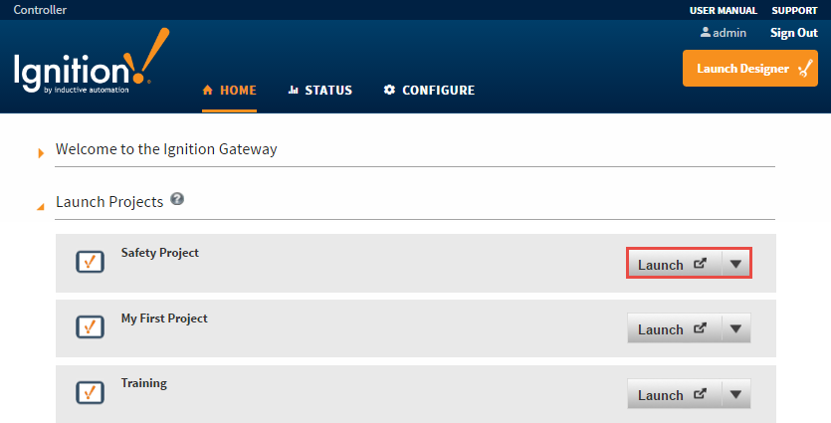831x423 pixels.
Task: Click the Launch Designer button
Action: [x=749, y=69]
